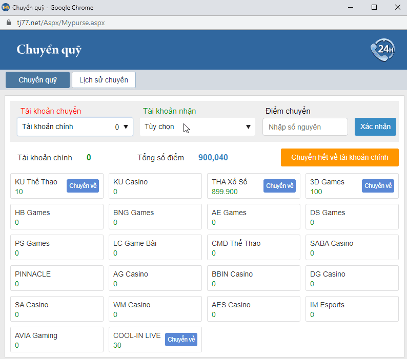
Task: Click the address bar URL tj77.net
Action: tap(61, 23)
